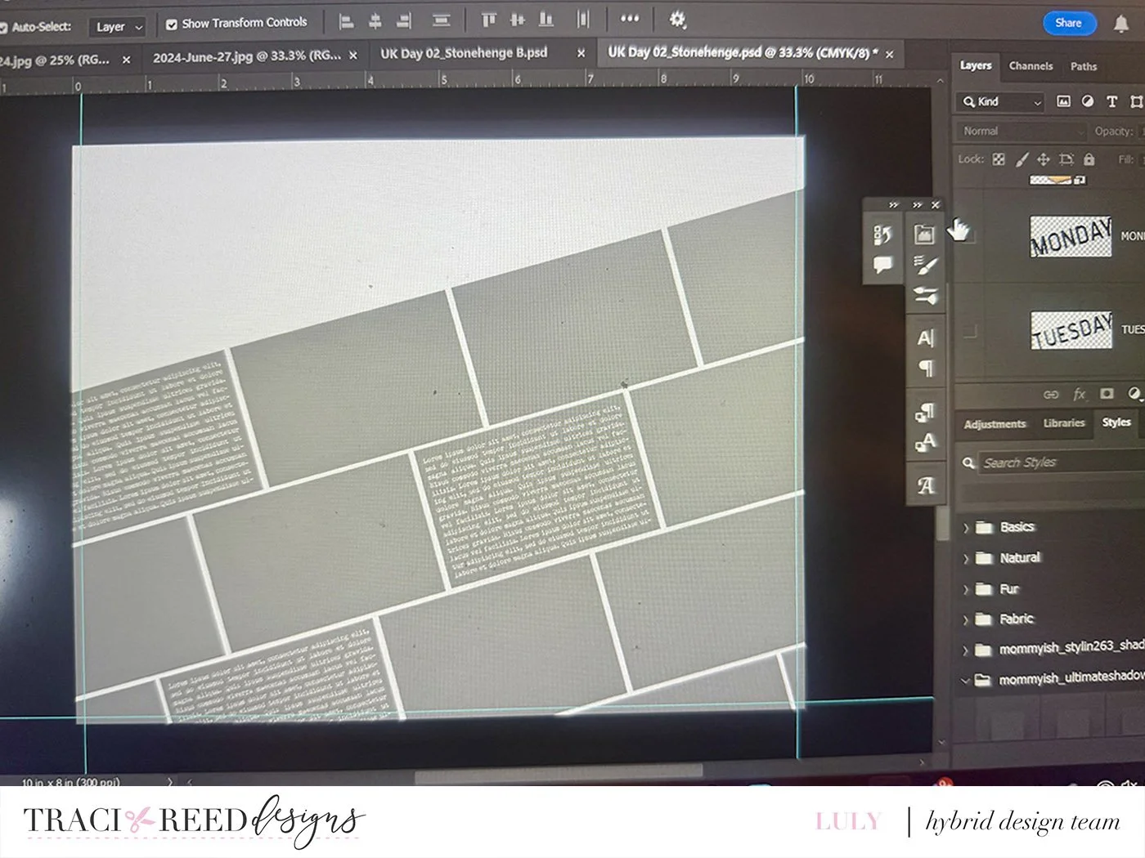Screen dimensions: 1145x858
Task: Open the Paragraph Styles panel icon
Action: (x=925, y=413)
